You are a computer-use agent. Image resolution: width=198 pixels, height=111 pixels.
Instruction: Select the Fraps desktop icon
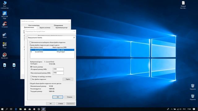[5, 45]
